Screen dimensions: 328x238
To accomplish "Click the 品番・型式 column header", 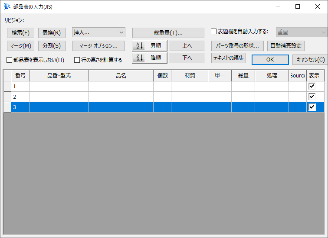I will [59, 75].
